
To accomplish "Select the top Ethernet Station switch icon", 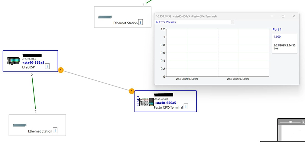I will click(x=105, y=17).
